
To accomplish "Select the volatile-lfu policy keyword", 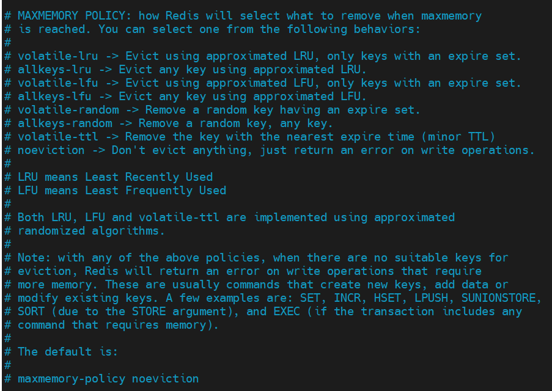I will pos(58,83).
